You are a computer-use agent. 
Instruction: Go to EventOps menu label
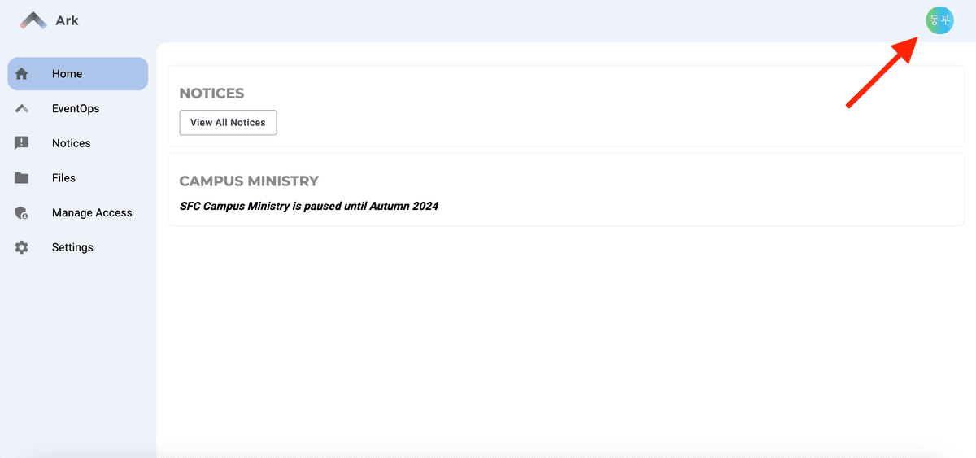click(x=76, y=108)
